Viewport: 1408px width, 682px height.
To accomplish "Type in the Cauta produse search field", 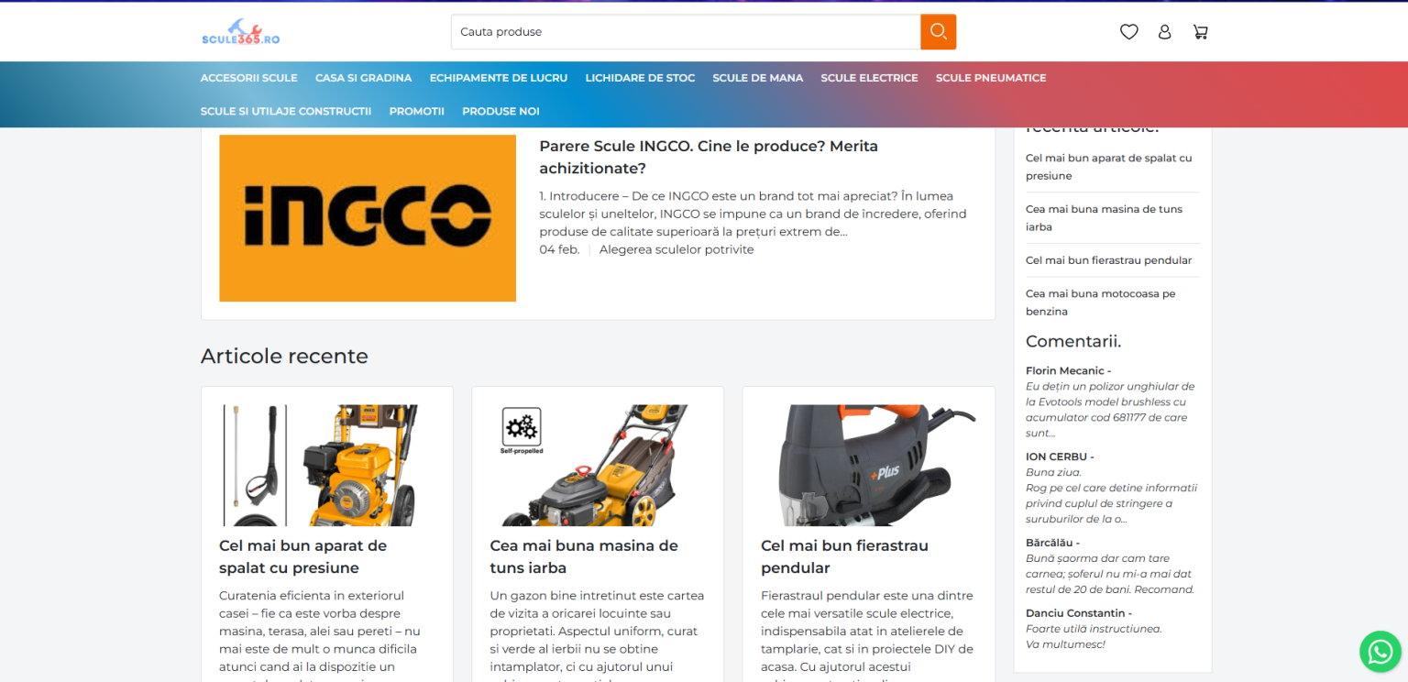I will pyautogui.click(x=685, y=32).
